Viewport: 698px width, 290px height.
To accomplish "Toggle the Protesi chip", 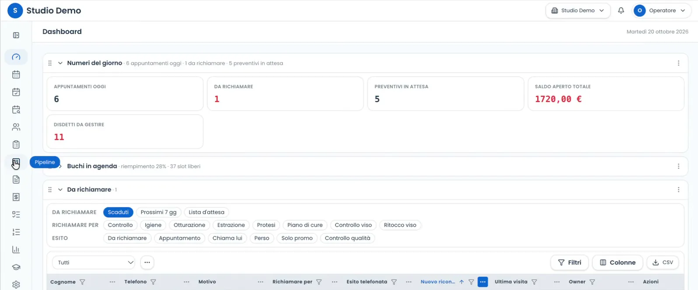I will (266, 225).
